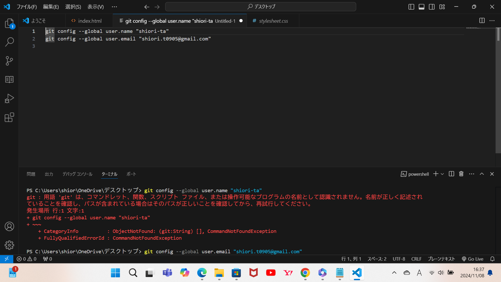Open terminal panel more actions ellipsis
Screen dimensions: 501x282
click(472, 174)
